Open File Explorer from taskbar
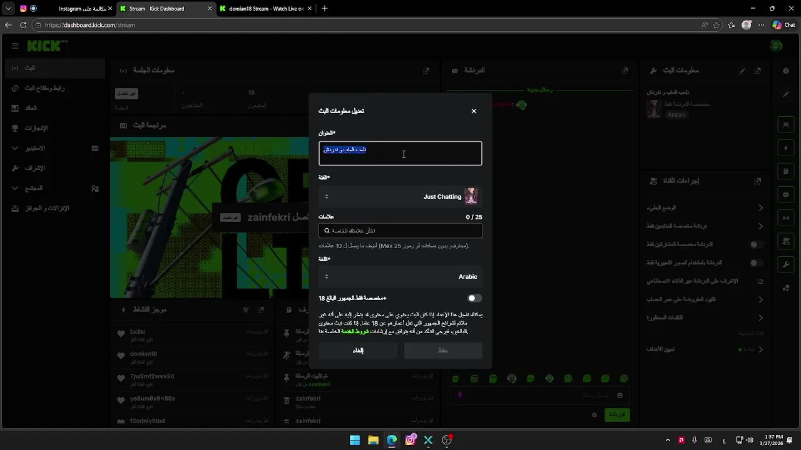 pos(373,440)
